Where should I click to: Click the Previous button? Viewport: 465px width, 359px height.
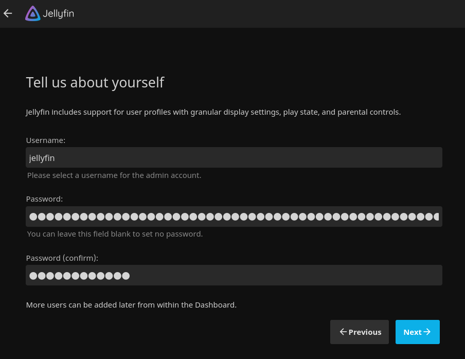click(359, 332)
